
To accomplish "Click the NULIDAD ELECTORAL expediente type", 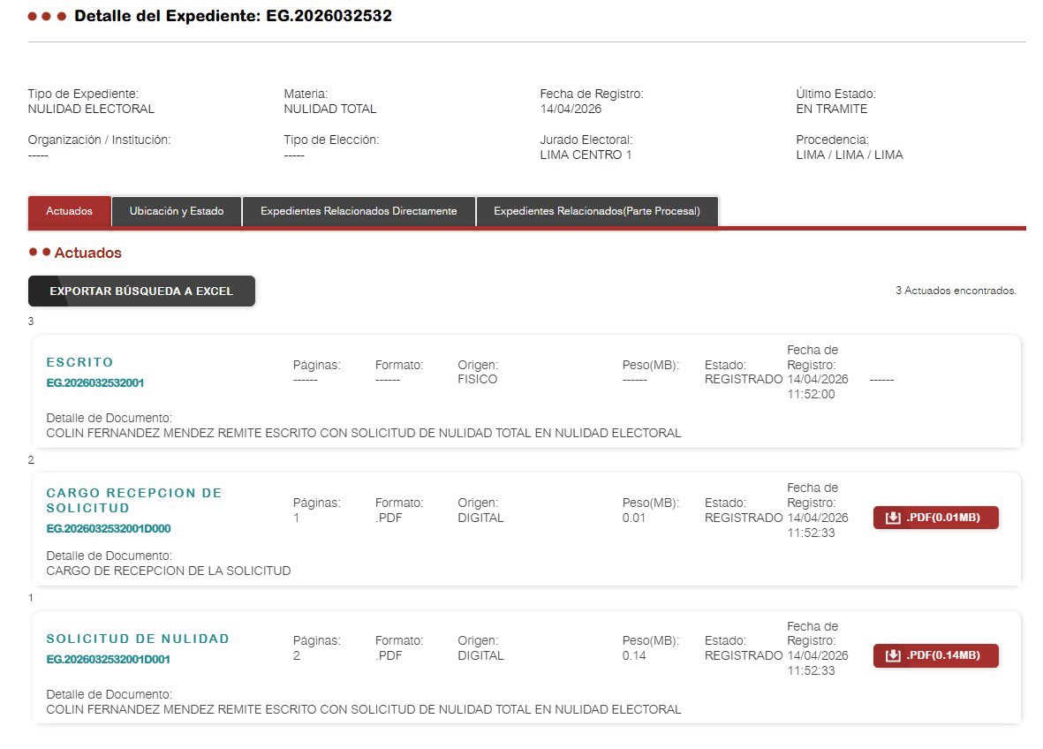I will point(91,109).
